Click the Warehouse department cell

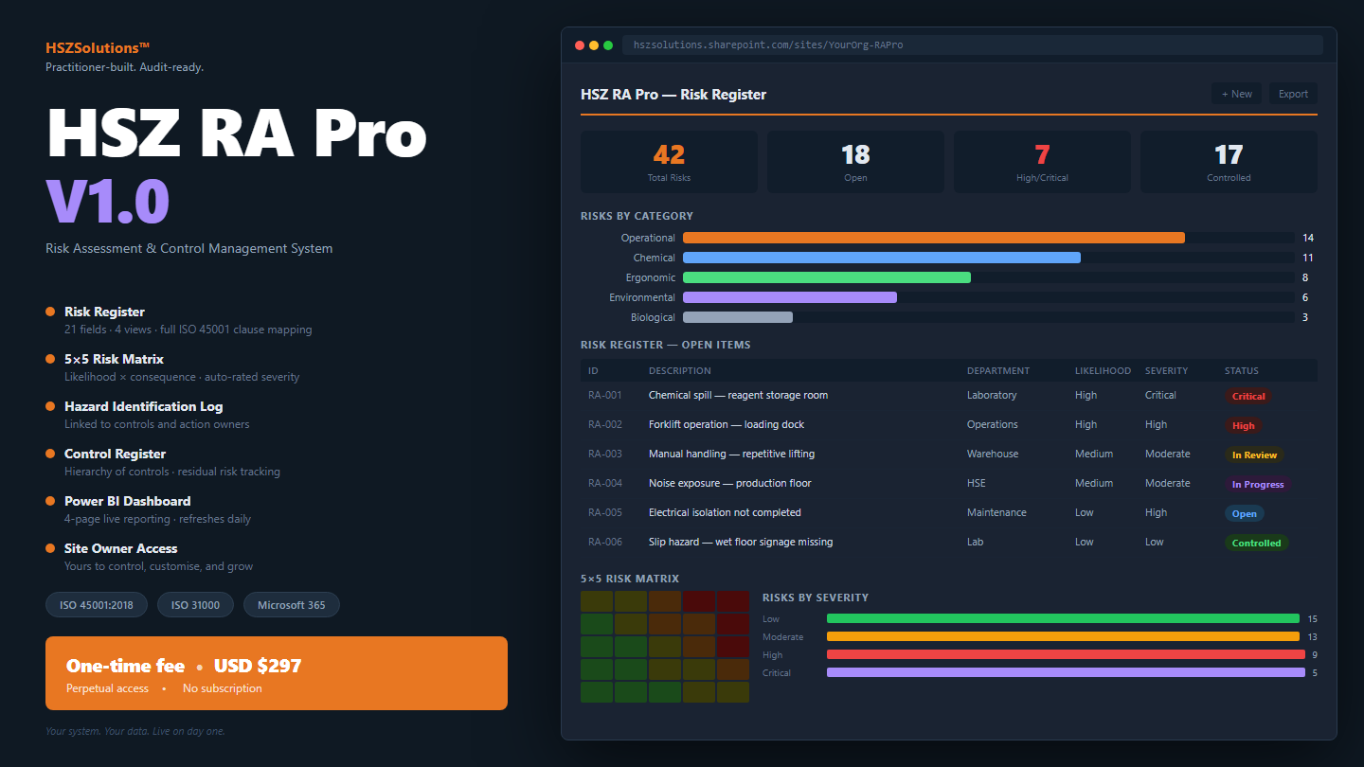point(993,455)
